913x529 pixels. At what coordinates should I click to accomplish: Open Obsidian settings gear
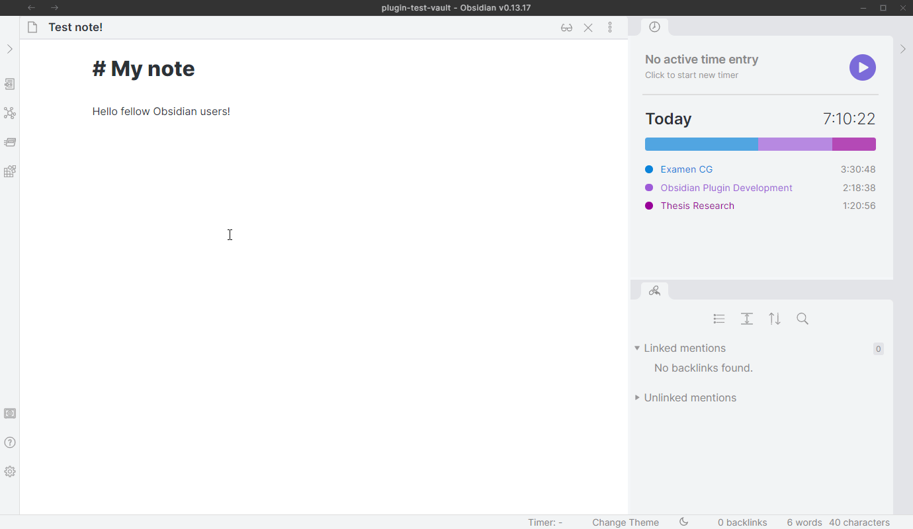coord(10,471)
